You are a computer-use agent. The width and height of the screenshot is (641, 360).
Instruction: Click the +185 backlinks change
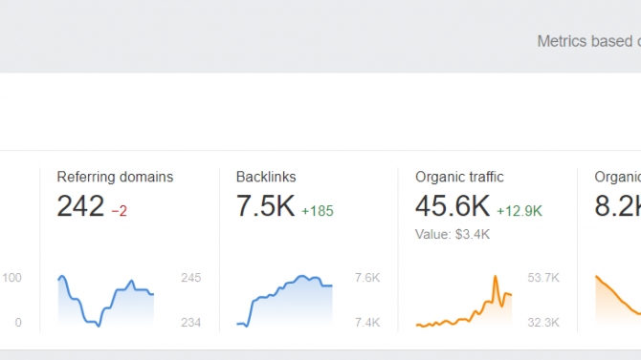(x=318, y=211)
